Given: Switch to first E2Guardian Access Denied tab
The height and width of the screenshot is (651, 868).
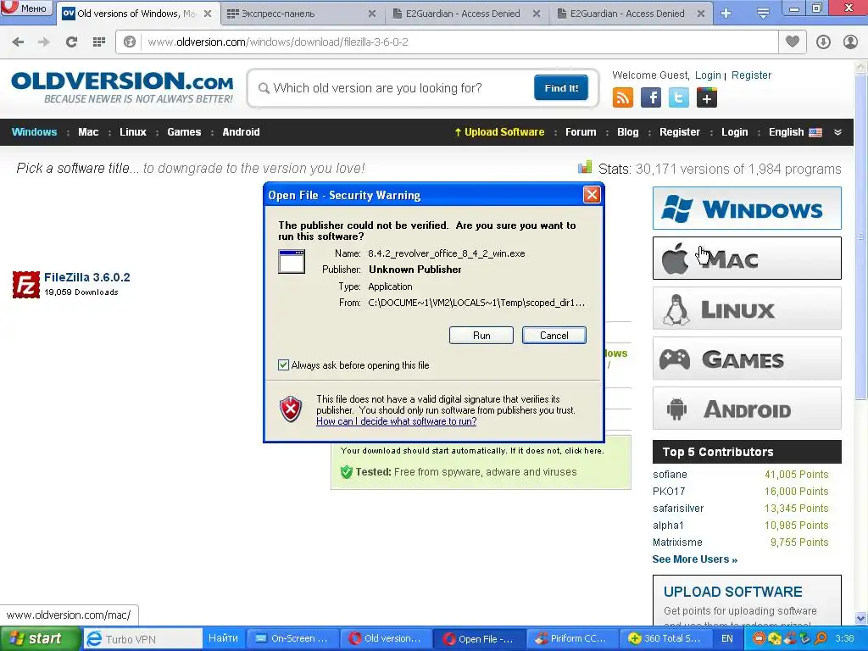Looking at the screenshot, I should pyautogui.click(x=463, y=14).
